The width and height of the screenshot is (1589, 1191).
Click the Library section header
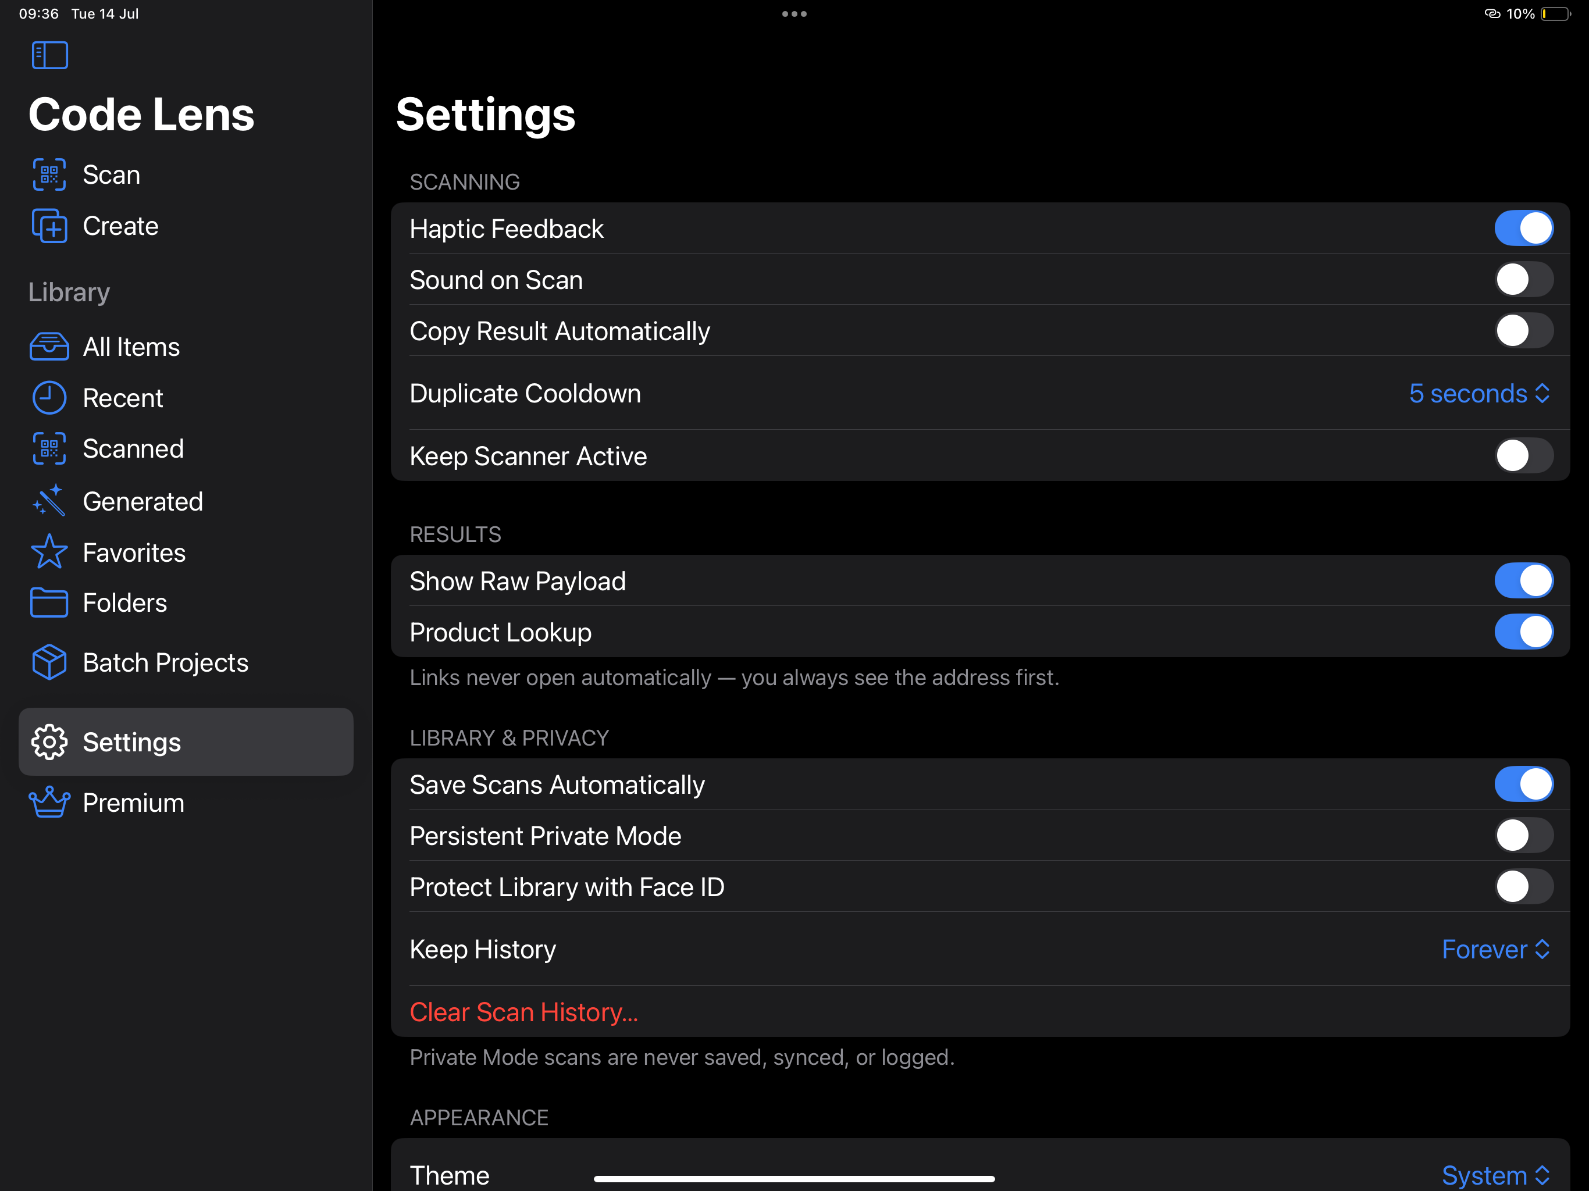coord(69,293)
